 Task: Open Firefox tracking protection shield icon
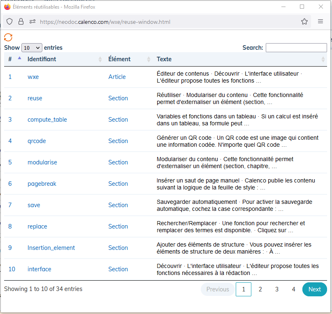[9, 22]
